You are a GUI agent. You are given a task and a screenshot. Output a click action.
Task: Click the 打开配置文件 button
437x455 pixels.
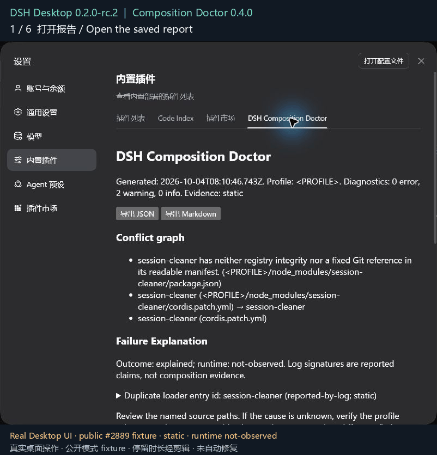click(x=384, y=61)
